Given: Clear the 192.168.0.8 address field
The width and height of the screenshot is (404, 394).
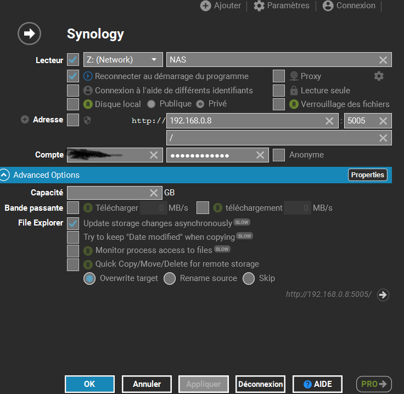Looking at the screenshot, I should click(329, 121).
